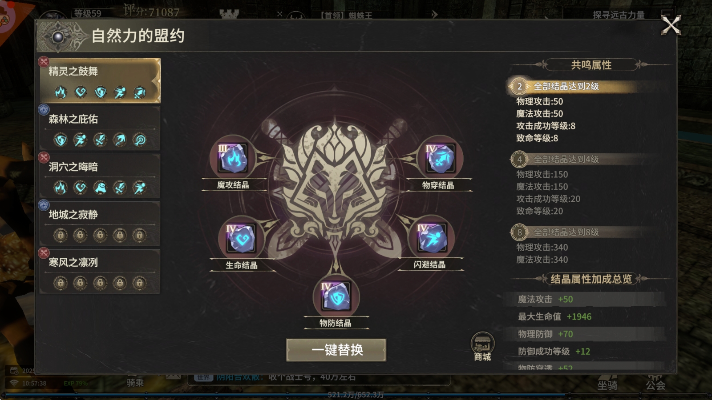Click the 一键替换 button

pos(336,350)
